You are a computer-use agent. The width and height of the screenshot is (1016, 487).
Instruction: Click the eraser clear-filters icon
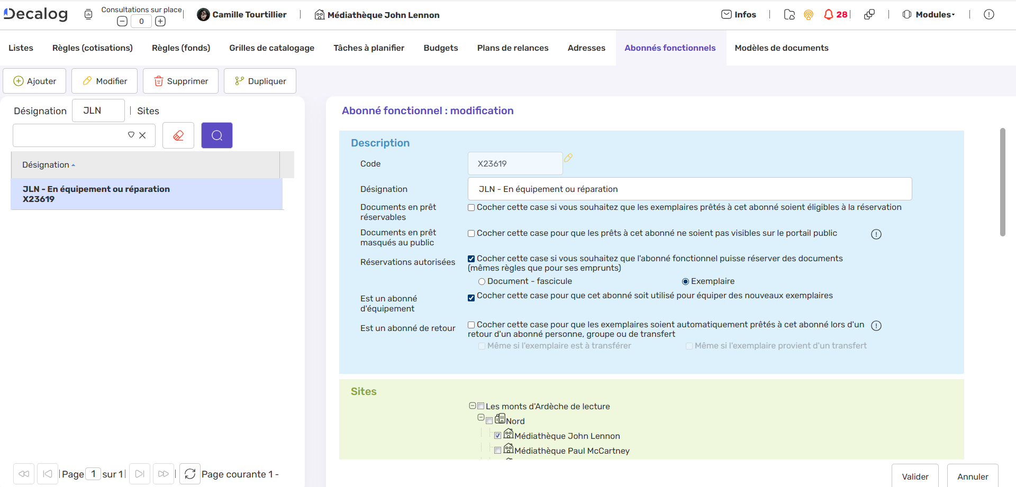[178, 135]
